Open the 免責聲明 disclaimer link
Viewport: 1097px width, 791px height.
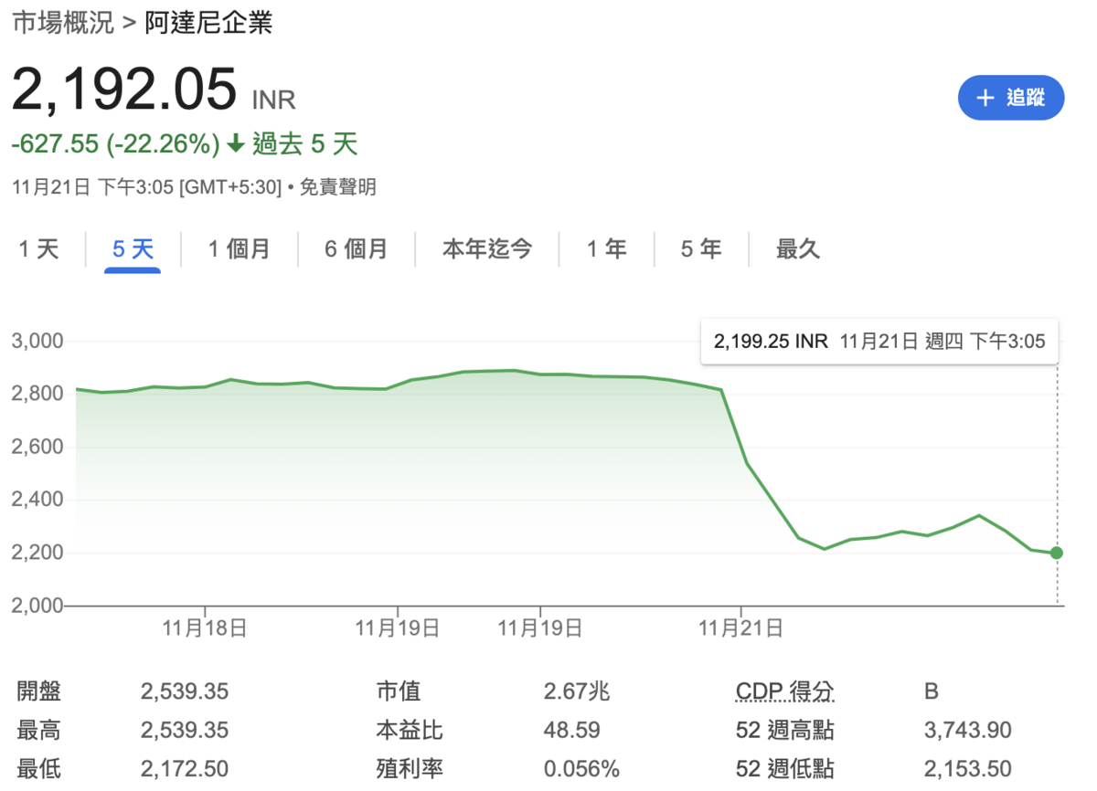pos(337,188)
